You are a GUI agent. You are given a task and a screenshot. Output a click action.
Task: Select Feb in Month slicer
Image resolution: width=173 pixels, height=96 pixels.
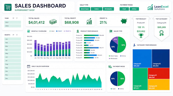[12, 43]
